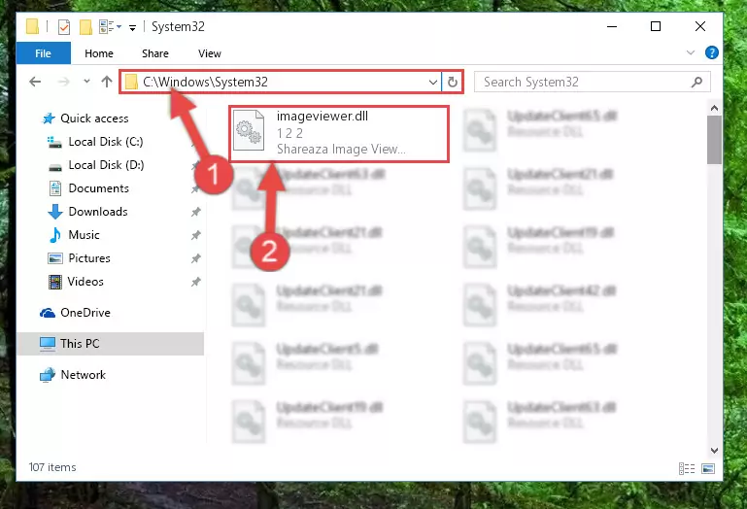This screenshot has height=509, width=747.
Task: Click the imageviewer.dll gear file icon
Action: pyautogui.click(x=249, y=130)
